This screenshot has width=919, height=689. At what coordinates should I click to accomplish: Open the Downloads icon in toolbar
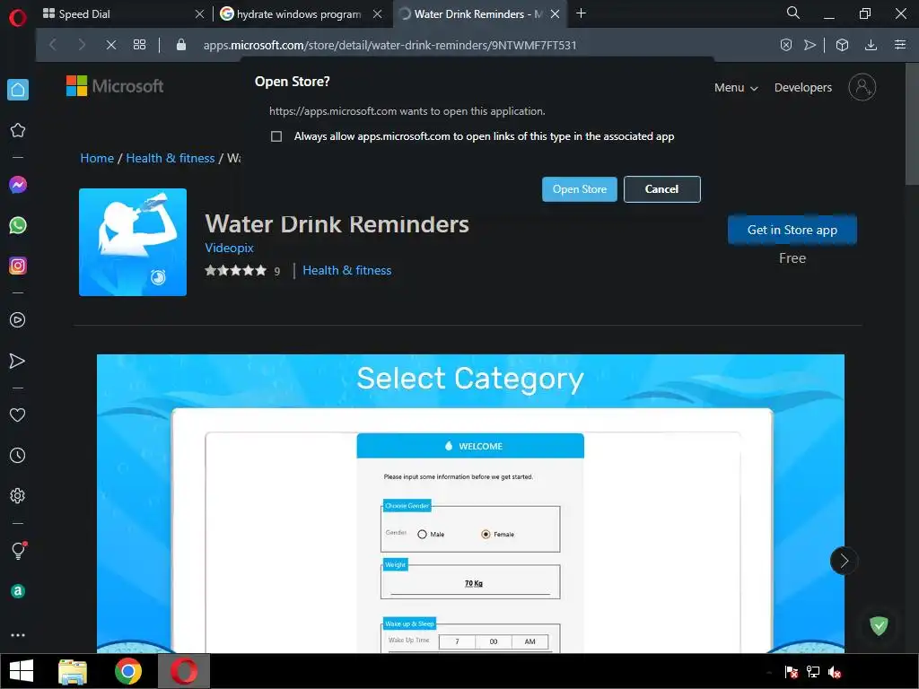871,45
